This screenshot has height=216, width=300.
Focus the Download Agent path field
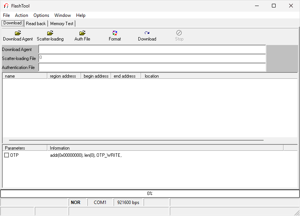pos(152,49)
